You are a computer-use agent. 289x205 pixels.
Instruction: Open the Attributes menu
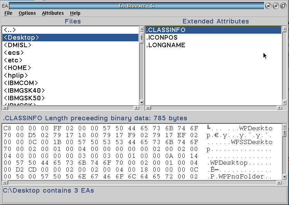click(x=53, y=13)
